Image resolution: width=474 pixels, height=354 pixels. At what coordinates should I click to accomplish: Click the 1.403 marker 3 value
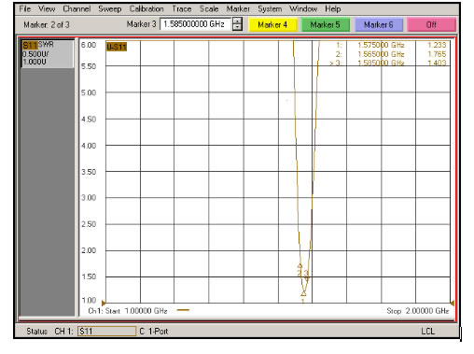coord(437,63)
